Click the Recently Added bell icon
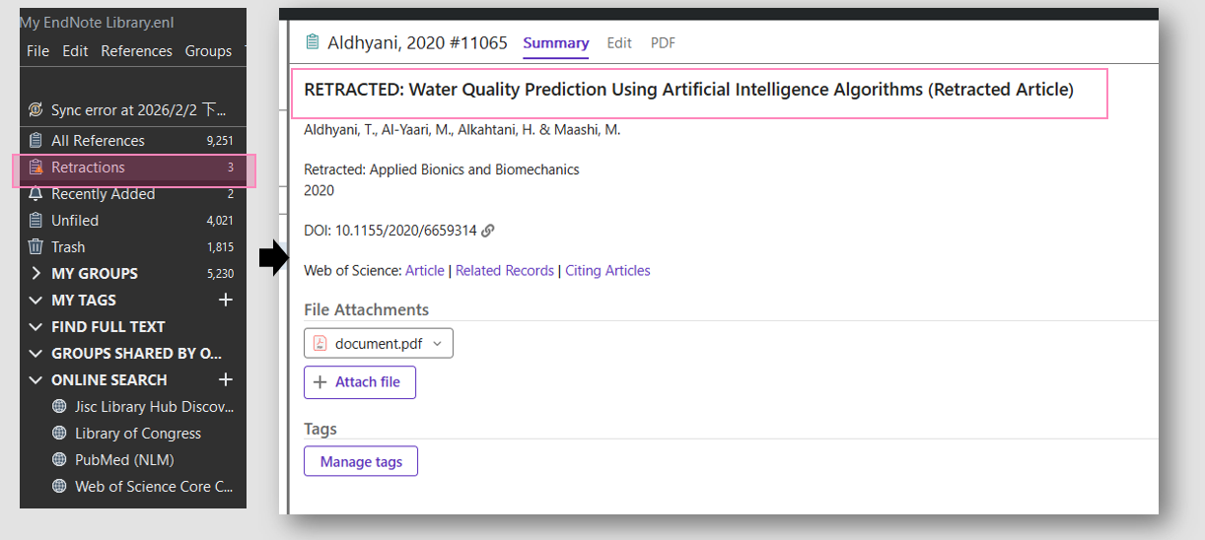Image resolution: width=1205 pixels, height=540 pixels. 36,194
